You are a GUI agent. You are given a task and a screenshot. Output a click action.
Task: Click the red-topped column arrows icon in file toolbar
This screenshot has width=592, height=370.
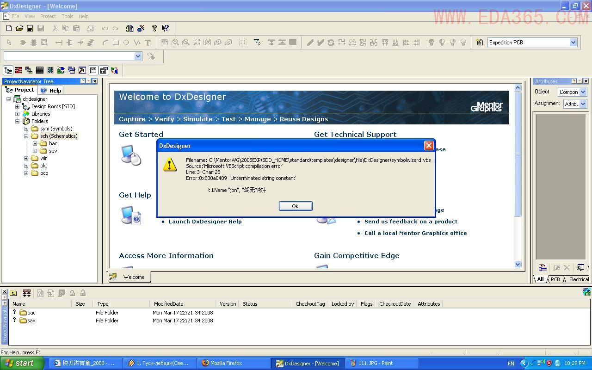27,293
